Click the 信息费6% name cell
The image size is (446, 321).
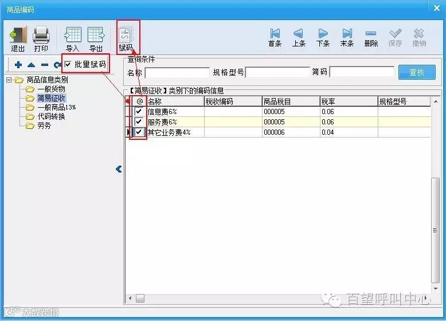click(175, 112)
